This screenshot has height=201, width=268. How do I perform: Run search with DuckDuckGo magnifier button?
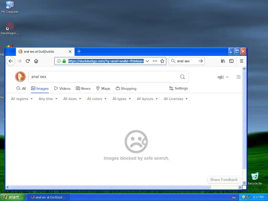coord(182,77)
